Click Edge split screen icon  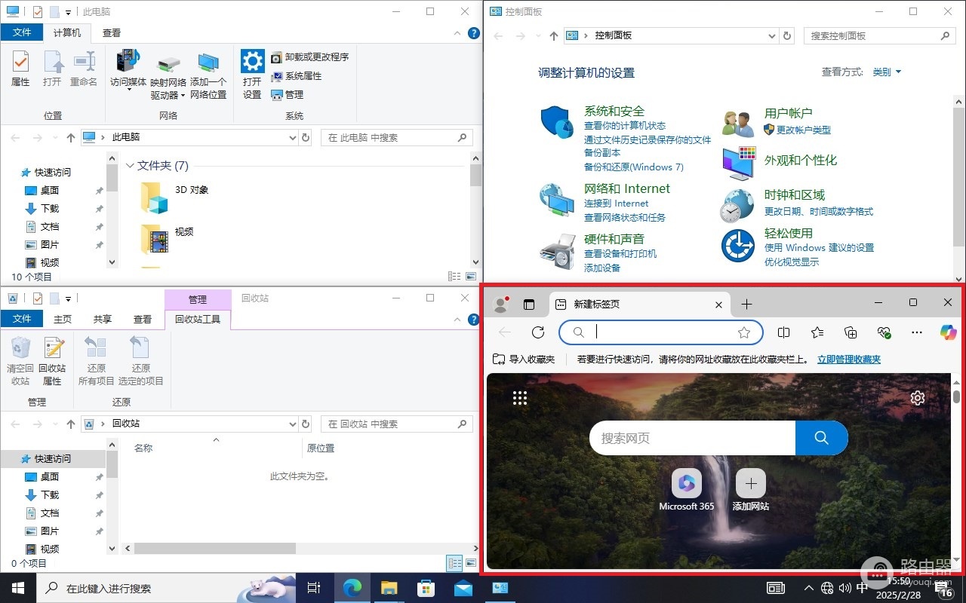[x=784, y=332]
